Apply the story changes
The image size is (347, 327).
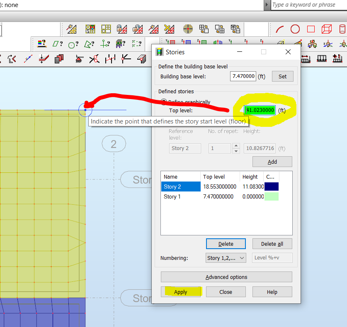pos(181,291)
